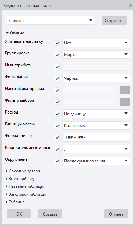This screenshot has width=135, height=226.
Task: Click the ellipsis button for Фильтр выбора
Action: (125, 102)
